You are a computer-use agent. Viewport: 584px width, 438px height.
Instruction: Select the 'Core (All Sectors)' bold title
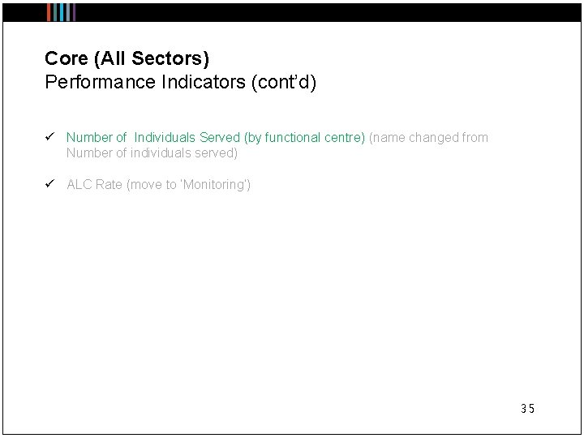click(x=127, y=58)
